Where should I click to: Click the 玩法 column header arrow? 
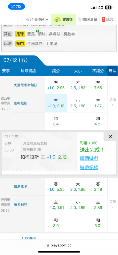[113, 71]
